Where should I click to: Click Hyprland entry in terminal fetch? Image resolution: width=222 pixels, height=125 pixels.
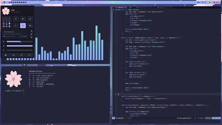tap(40, 82)
